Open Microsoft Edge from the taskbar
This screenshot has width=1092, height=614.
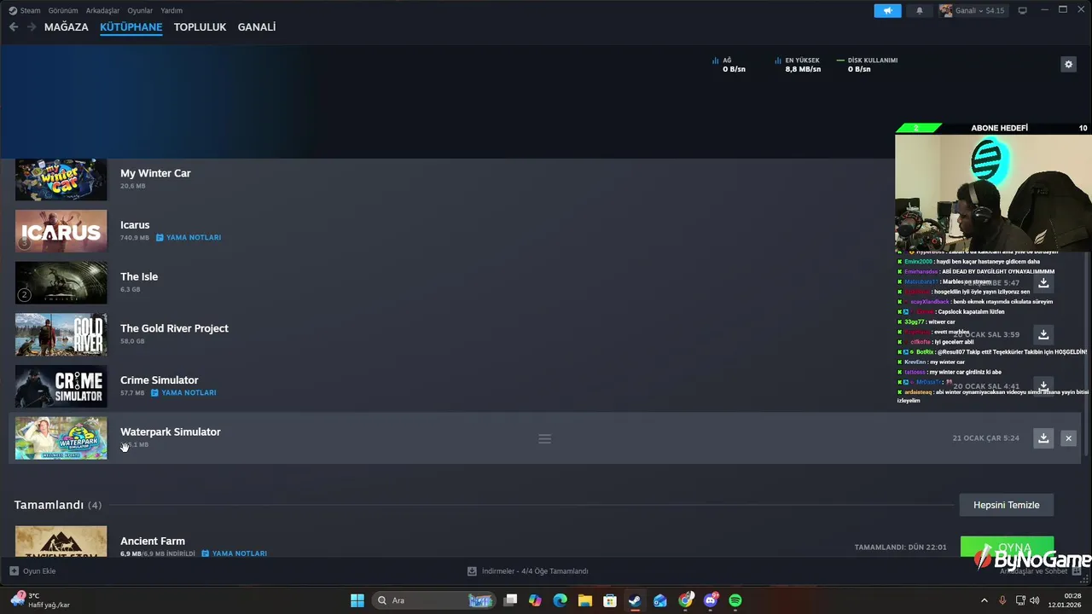click(560, 600)
